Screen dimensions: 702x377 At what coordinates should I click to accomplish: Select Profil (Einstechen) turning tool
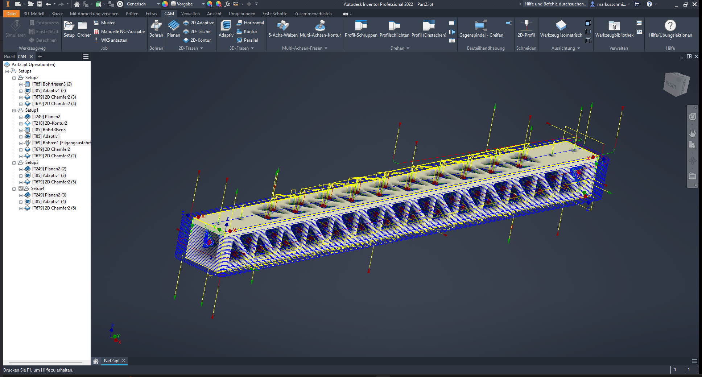pos(429,29)
